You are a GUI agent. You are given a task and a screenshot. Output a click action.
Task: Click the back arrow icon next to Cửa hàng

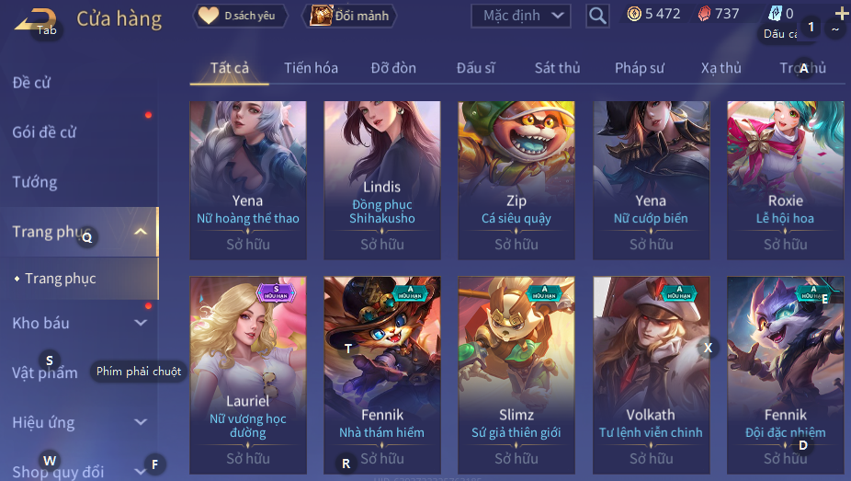click(36, 19)
